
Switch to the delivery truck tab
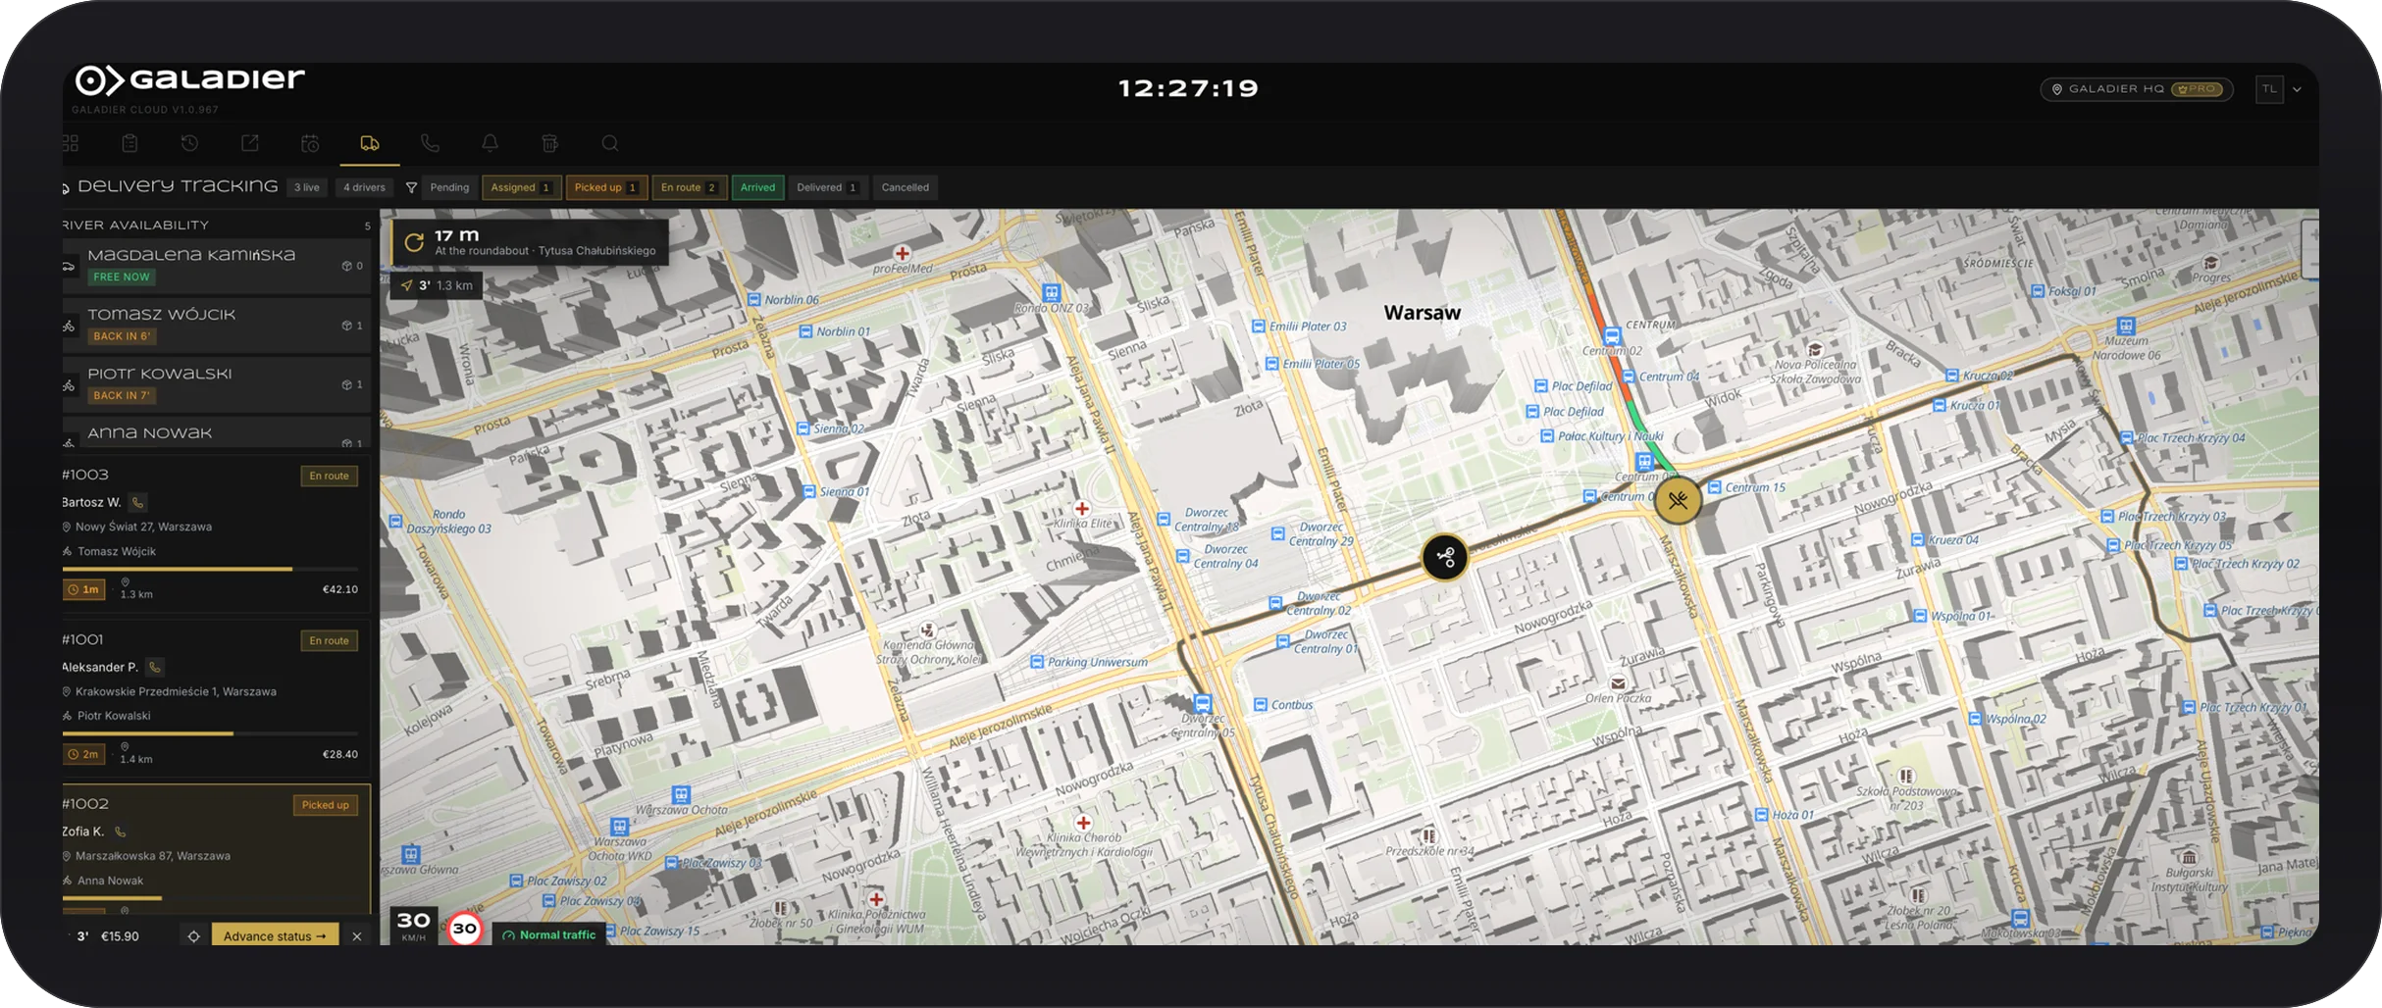click(370, 143)
